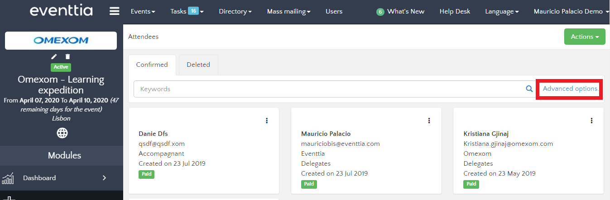Click the hamburger menu icon
The width and height of the screenshot is (610, 200).
pyautogui.click(x=115, y=11)
